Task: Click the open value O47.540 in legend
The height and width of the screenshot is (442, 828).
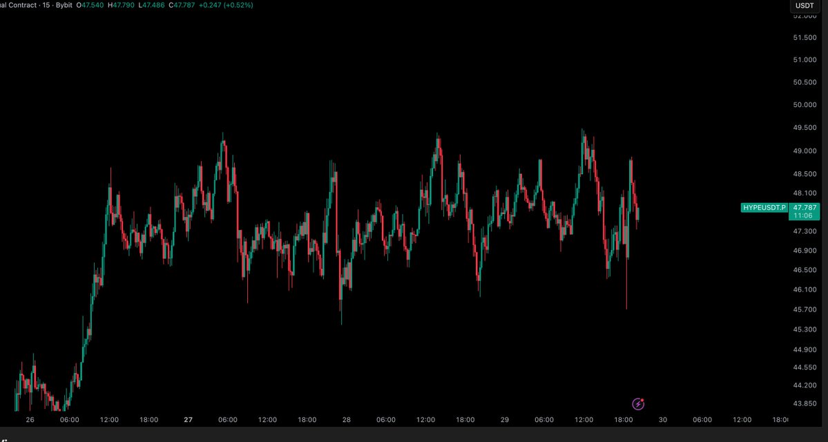Action: click(91, 5)
